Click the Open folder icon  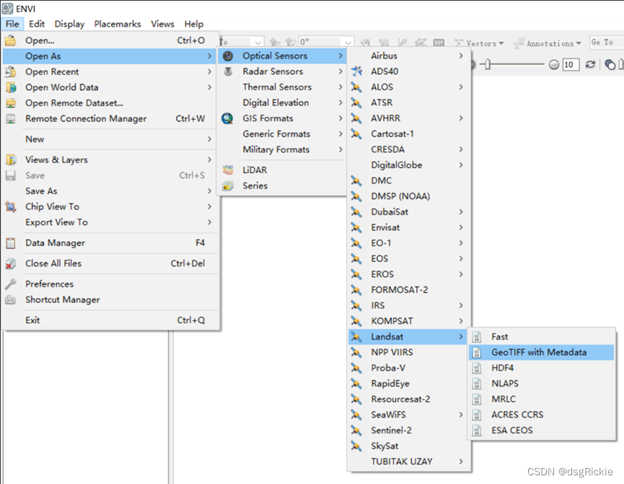(x=11, y=40)
